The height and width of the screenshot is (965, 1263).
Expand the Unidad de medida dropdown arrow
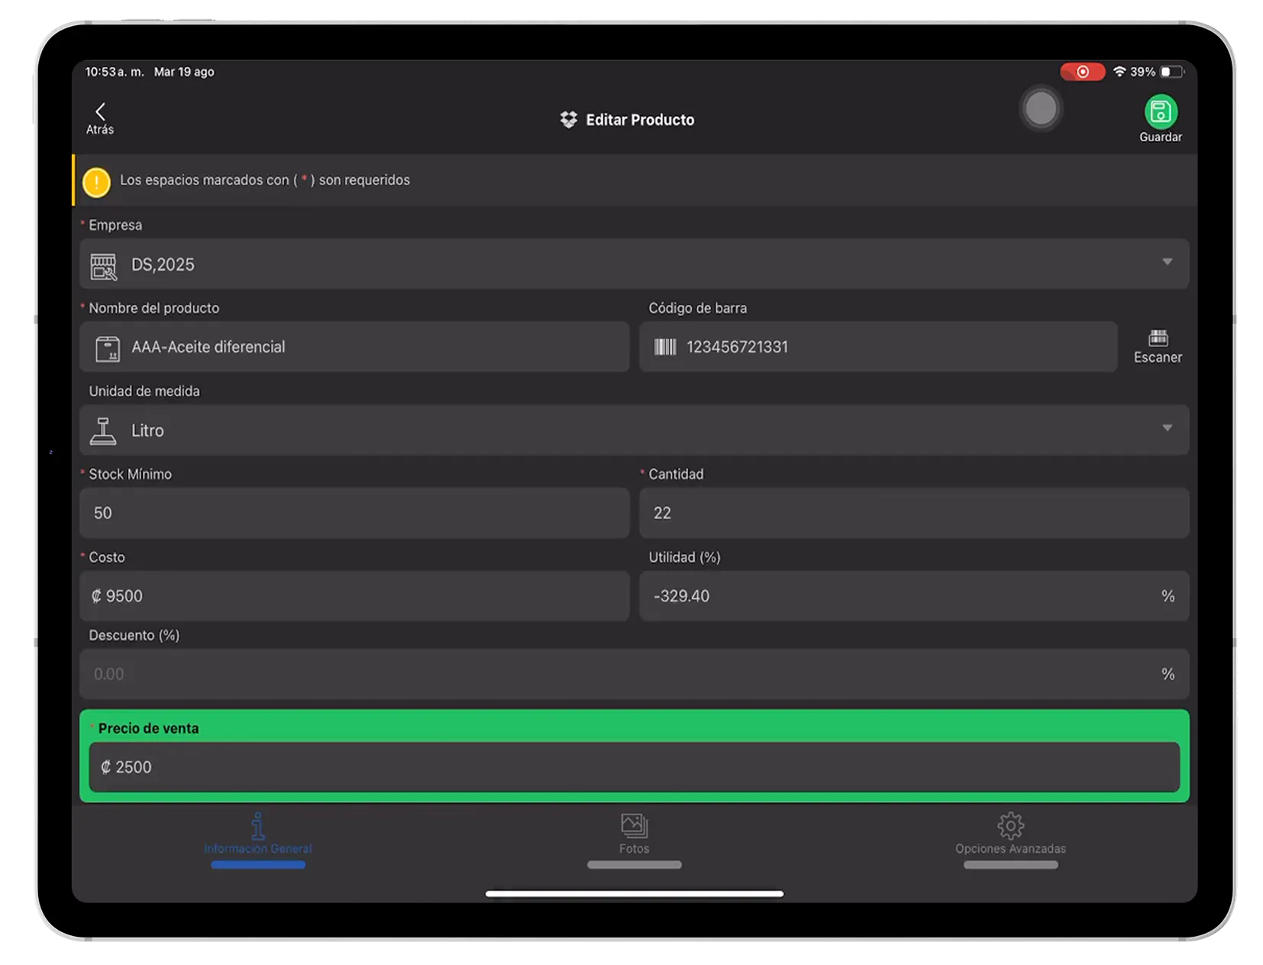coord(1167,428)
